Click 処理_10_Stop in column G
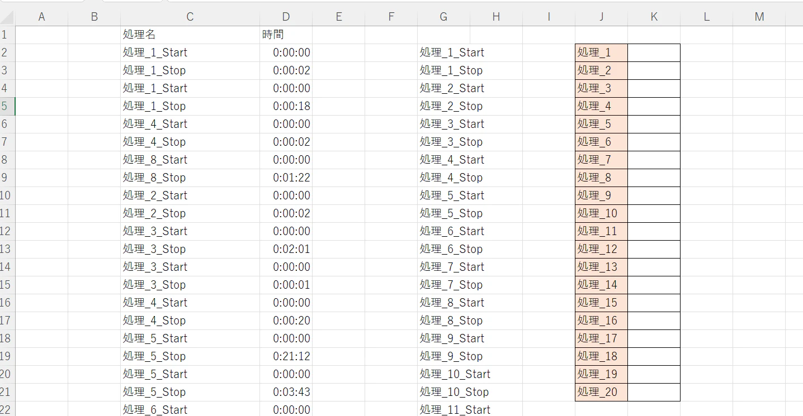The width and height of the screenshot is (803, 416). [x=454, y=392]
